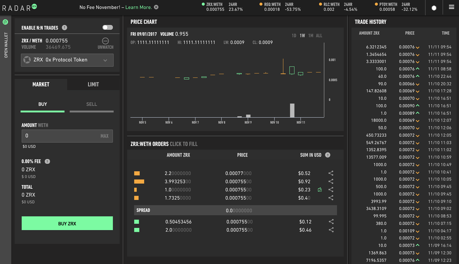Click the Open Wallet sidebar label

tap(6, 45)
